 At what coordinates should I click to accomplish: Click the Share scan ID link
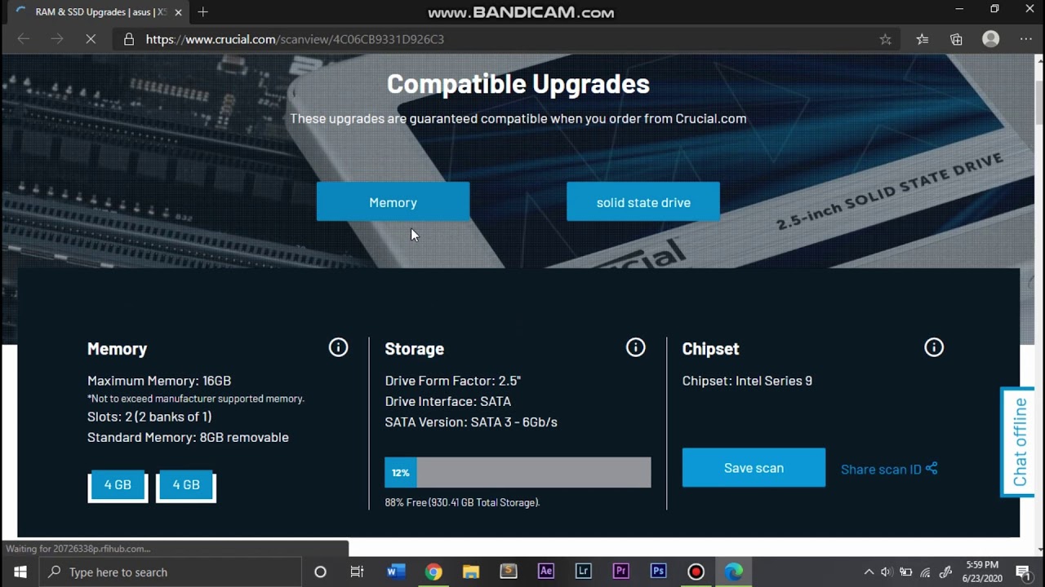[889, 469]
